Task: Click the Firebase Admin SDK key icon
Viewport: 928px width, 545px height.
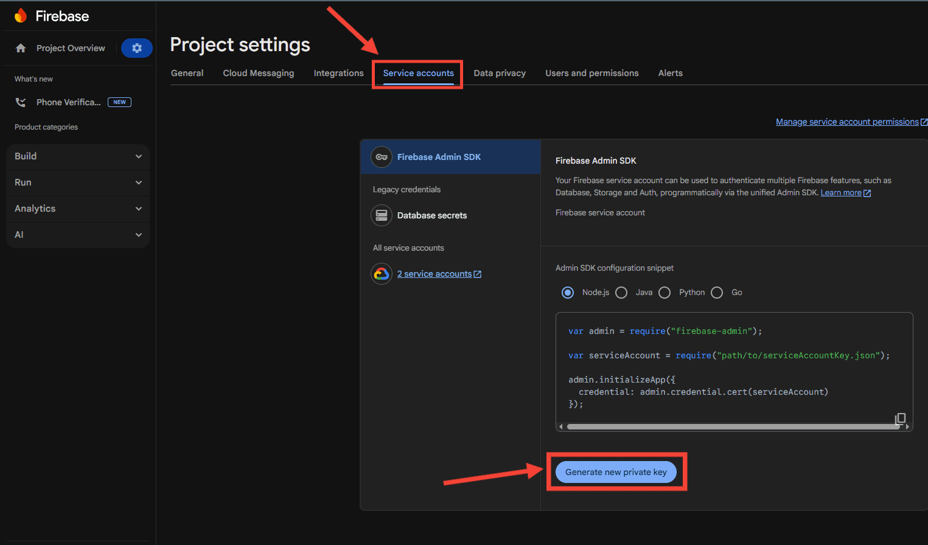Action: (x=382, y=157)
